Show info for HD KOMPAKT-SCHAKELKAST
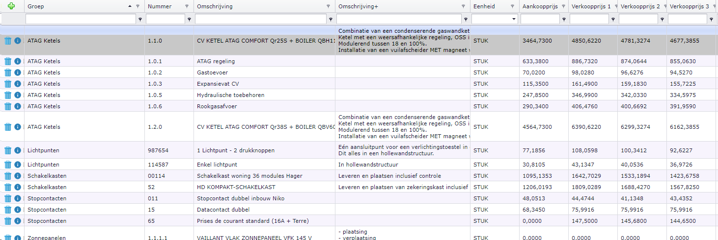The image size is (718, 240). (x=18, y=187)
